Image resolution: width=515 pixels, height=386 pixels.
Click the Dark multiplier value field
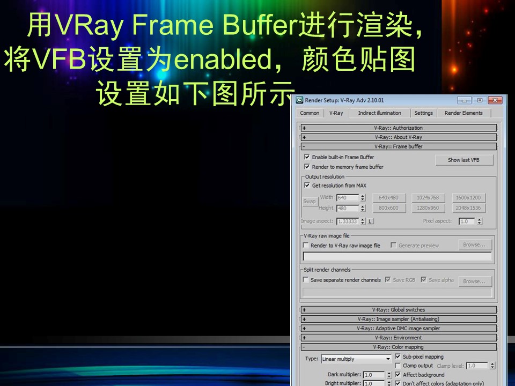tap(374, 375)
